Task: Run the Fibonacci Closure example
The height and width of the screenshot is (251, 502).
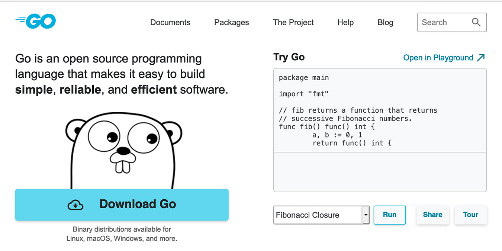Action: tap(389, 215)
